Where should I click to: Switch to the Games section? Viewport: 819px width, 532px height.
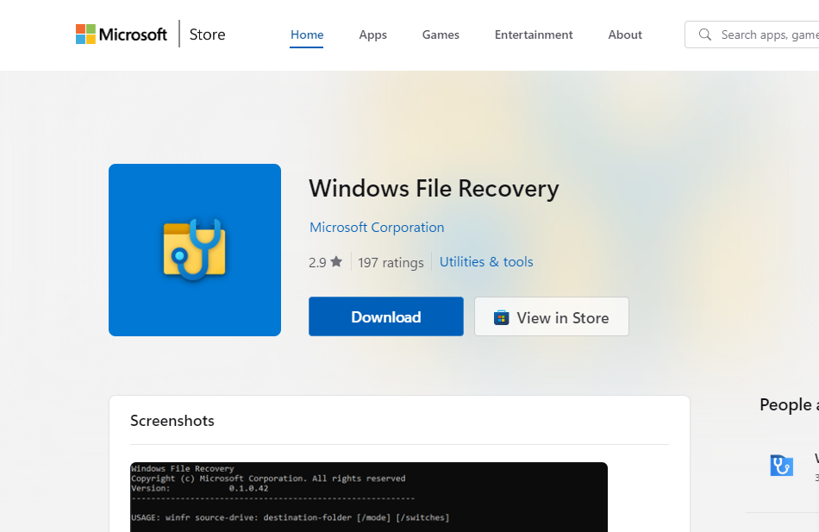click(x=441, y=34)
